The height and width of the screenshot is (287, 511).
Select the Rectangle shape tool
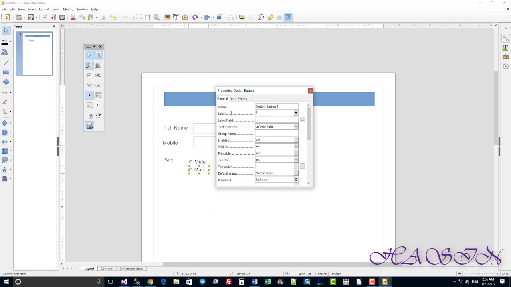6,72
